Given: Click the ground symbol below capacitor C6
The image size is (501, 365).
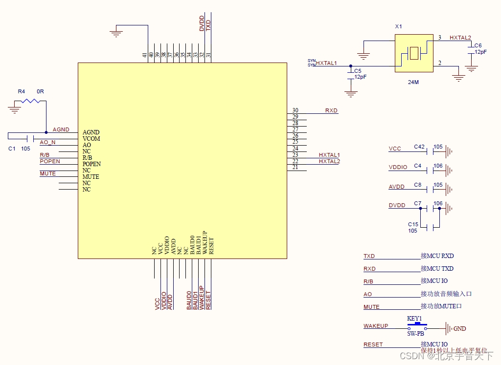Looking at the screenshot, I should click(x=471, y=69).
